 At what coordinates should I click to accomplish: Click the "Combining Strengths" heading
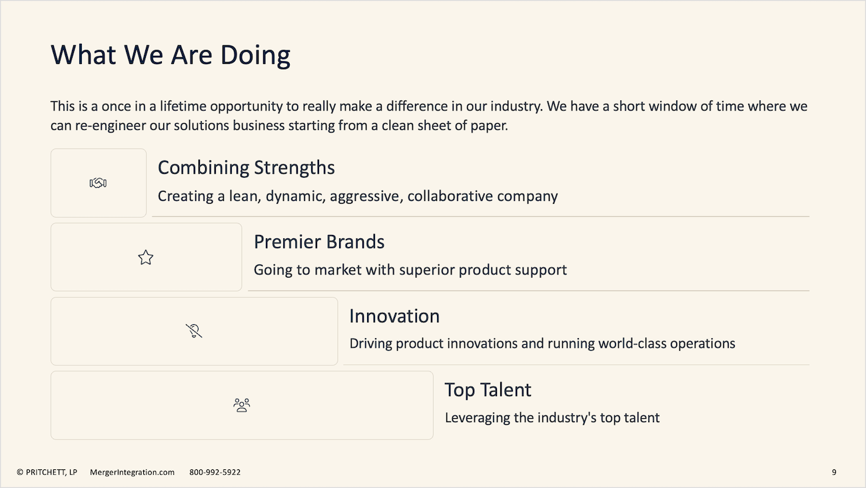point(246,168)
